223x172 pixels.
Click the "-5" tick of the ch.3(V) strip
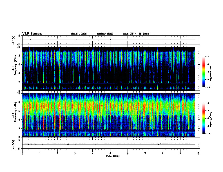[x=19, y=149]
